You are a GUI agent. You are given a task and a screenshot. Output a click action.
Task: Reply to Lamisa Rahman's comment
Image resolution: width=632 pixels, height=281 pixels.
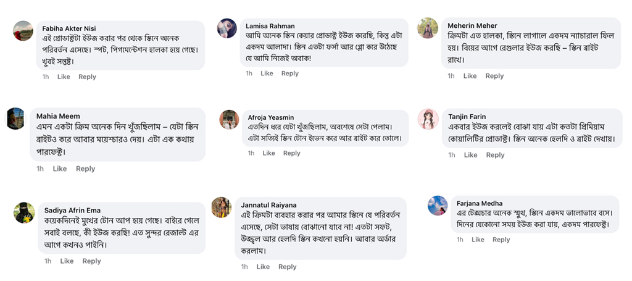point(289,73)
